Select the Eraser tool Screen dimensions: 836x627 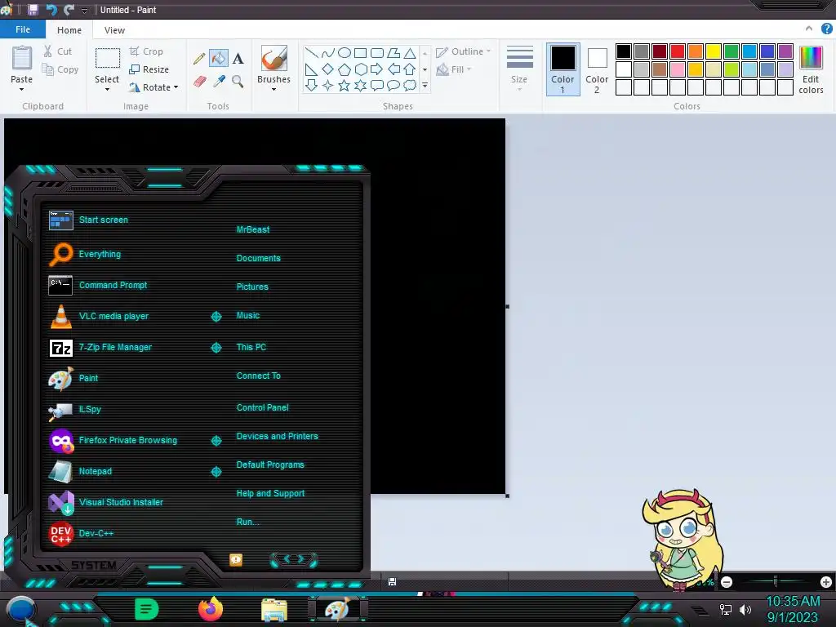(x=199, y=82)
